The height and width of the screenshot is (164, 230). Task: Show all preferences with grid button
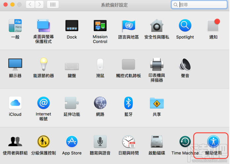[53, 5]
